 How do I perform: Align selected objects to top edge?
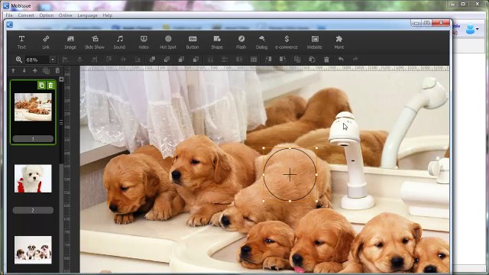click(x=108, y=60)
